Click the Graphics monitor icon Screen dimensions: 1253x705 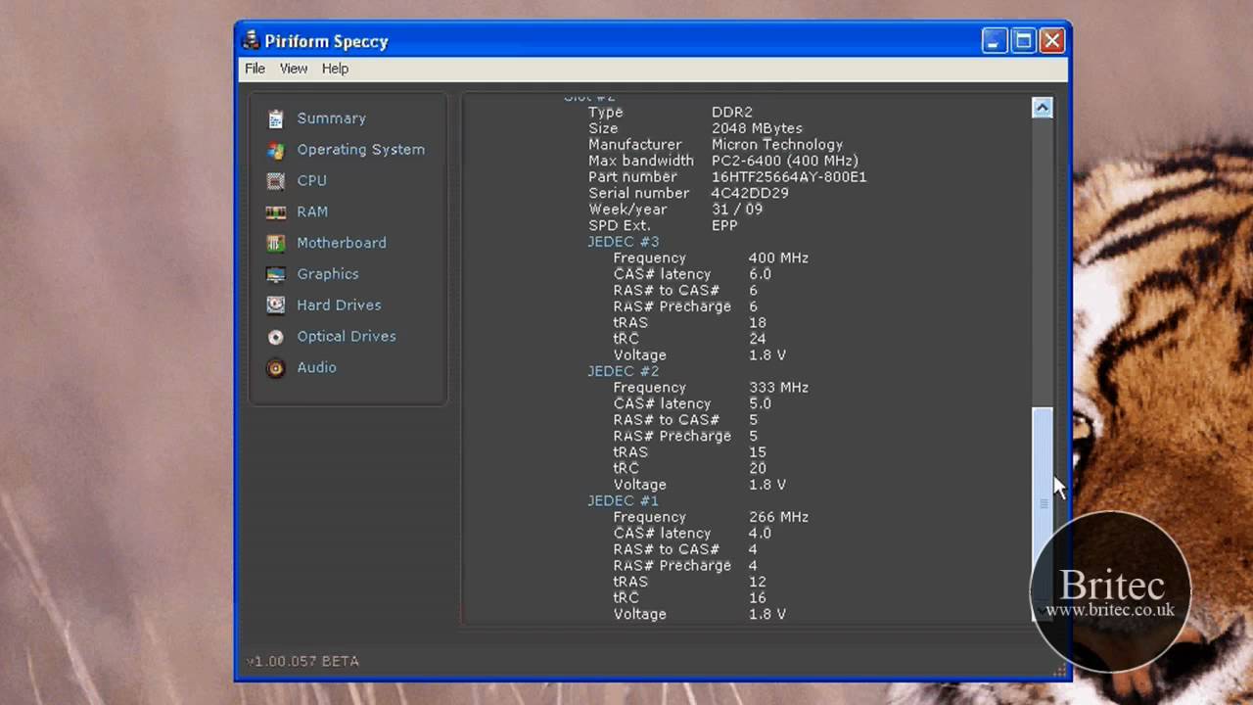[x=276, y=274]
